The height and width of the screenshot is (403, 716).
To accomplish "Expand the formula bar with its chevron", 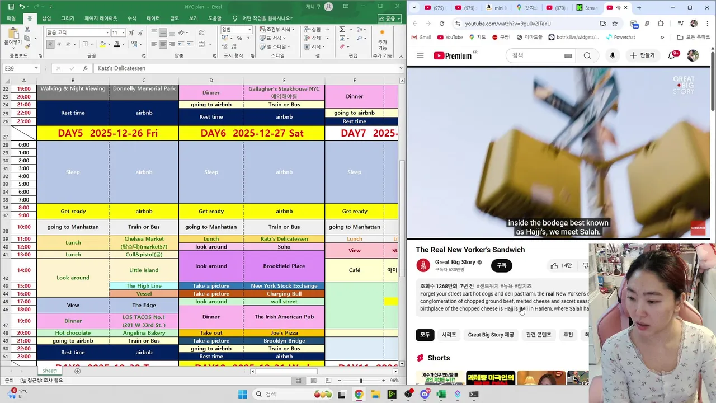I will pos(401,68).
